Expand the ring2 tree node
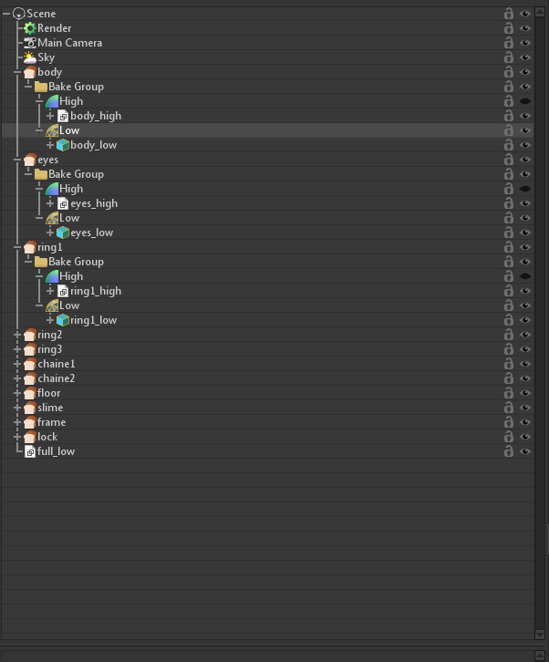The height and width of the screenshot is (662, 549). (x=17, y=335)
